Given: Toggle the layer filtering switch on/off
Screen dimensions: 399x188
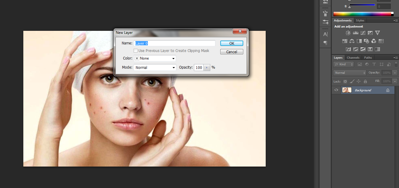Looking at the screenshot, I should click(x=396, y=64).
